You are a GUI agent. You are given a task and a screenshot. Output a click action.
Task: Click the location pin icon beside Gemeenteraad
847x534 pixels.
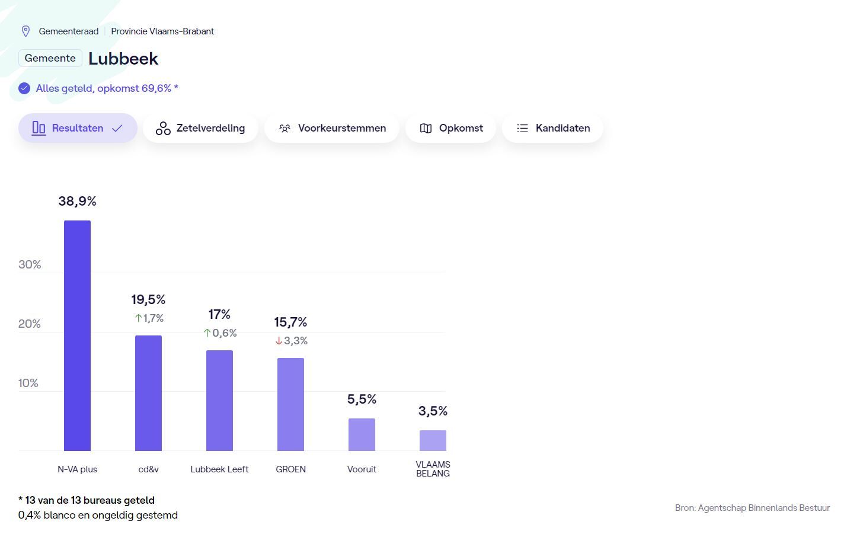pyautogui.click(x=25, y=31)
